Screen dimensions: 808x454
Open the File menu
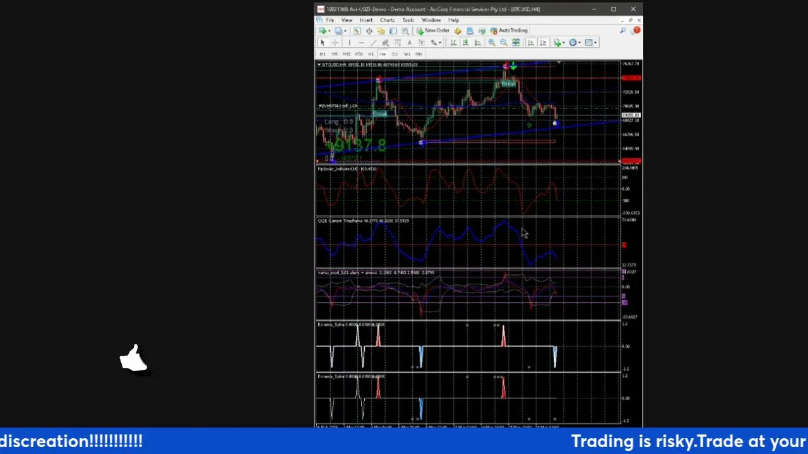pos(330,20)
